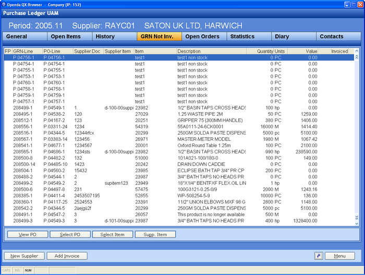Click description 55A0111-24-6CK0001
This screenshot has width=365, height=275.
pos(200,127)
